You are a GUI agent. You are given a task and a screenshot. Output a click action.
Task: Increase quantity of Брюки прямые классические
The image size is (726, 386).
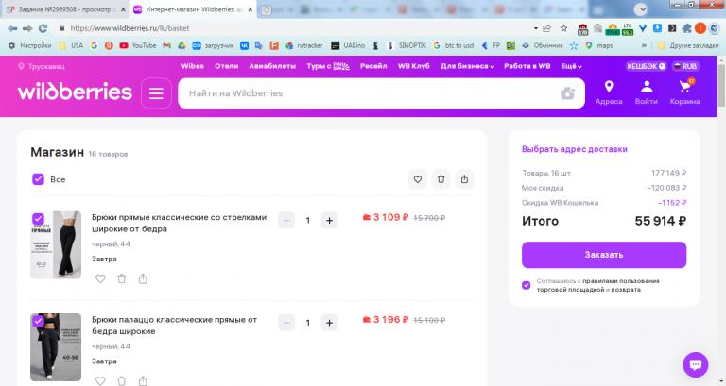click(329, 221)
